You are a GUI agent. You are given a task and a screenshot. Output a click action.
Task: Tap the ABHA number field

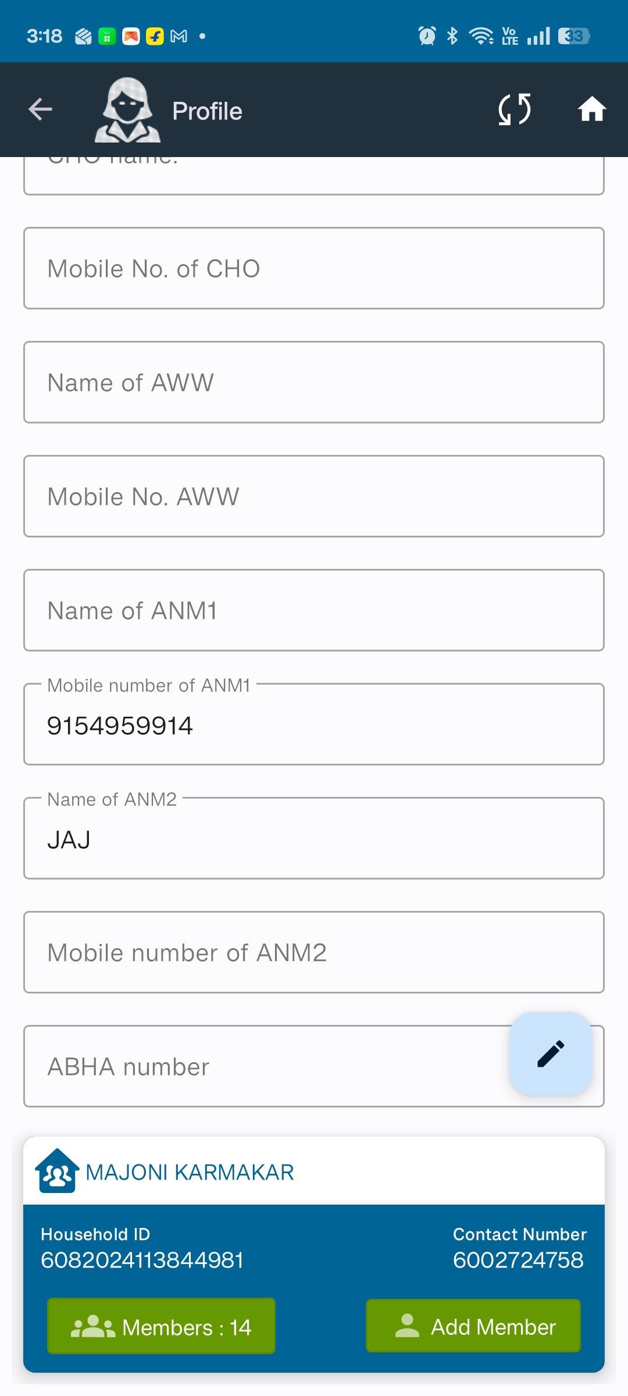(262, 1066)
